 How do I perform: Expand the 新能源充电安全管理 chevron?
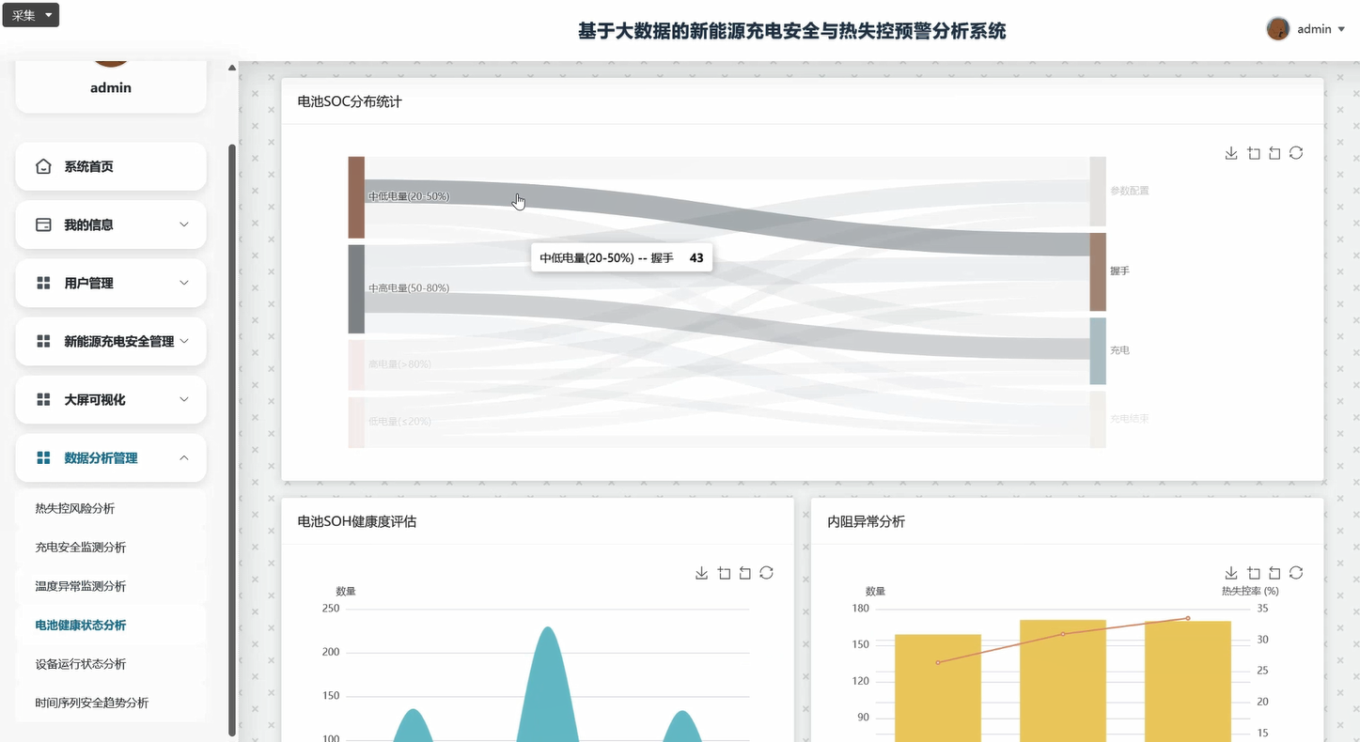[x=184, y=341]
